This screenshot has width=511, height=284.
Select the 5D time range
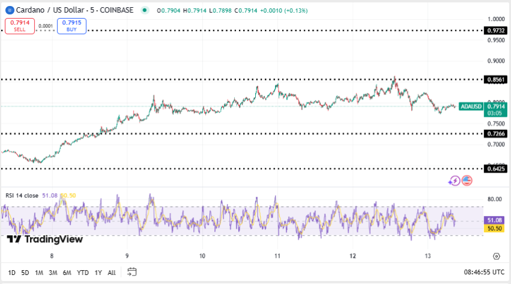(25, 273)
